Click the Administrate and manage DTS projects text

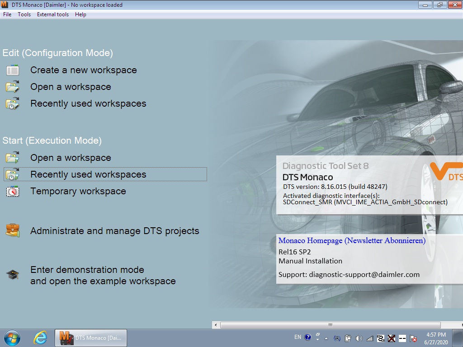point(114,231)
